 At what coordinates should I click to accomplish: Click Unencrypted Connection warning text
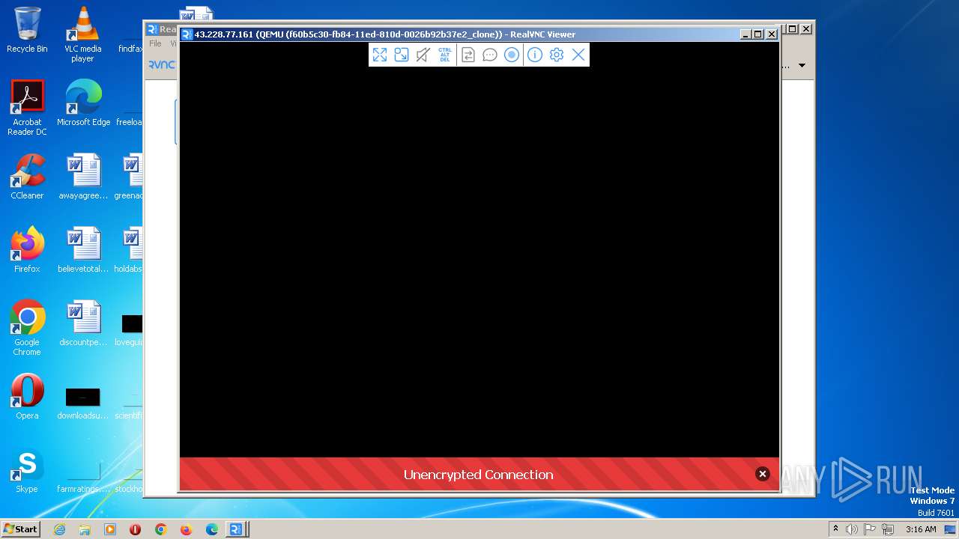tap(479, 475)
